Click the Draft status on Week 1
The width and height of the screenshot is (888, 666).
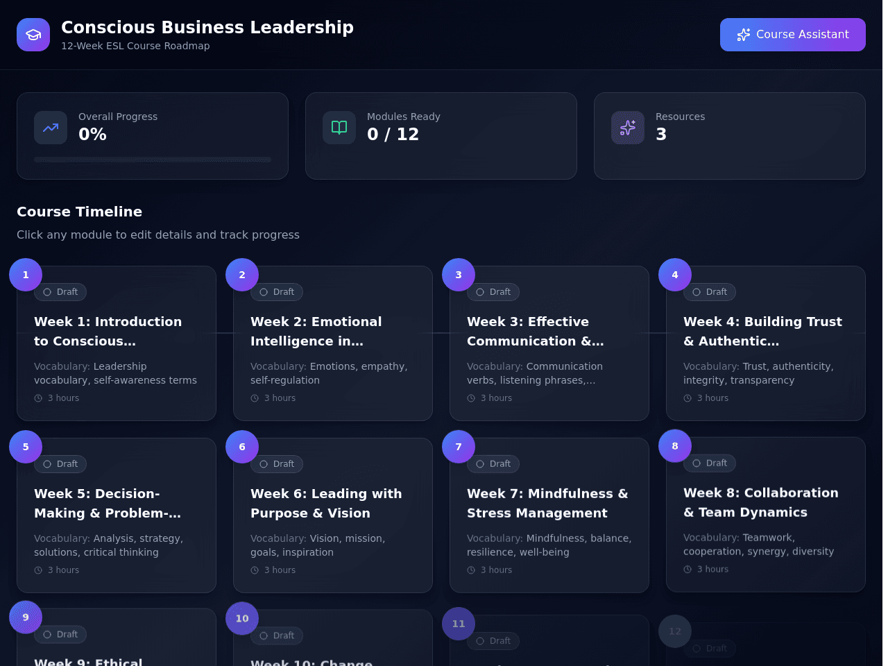pos(60,292)
